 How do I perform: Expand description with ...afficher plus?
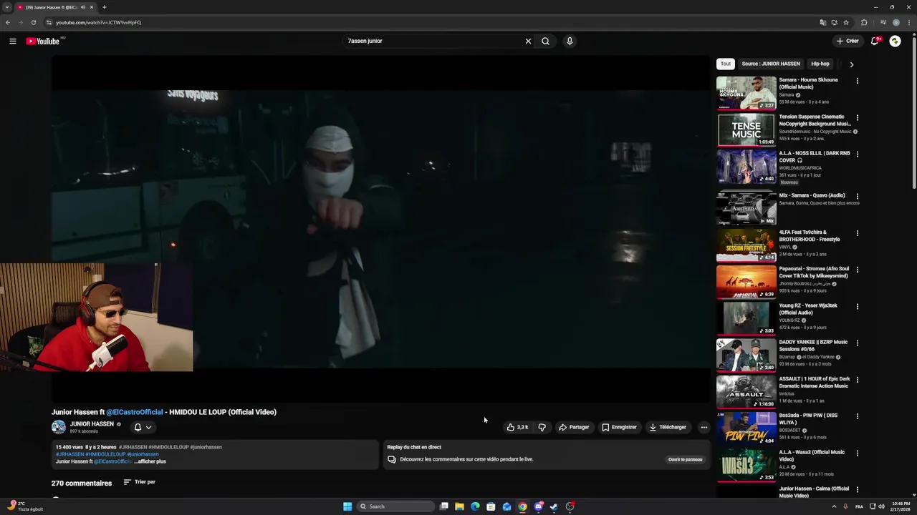pos(150,461)
